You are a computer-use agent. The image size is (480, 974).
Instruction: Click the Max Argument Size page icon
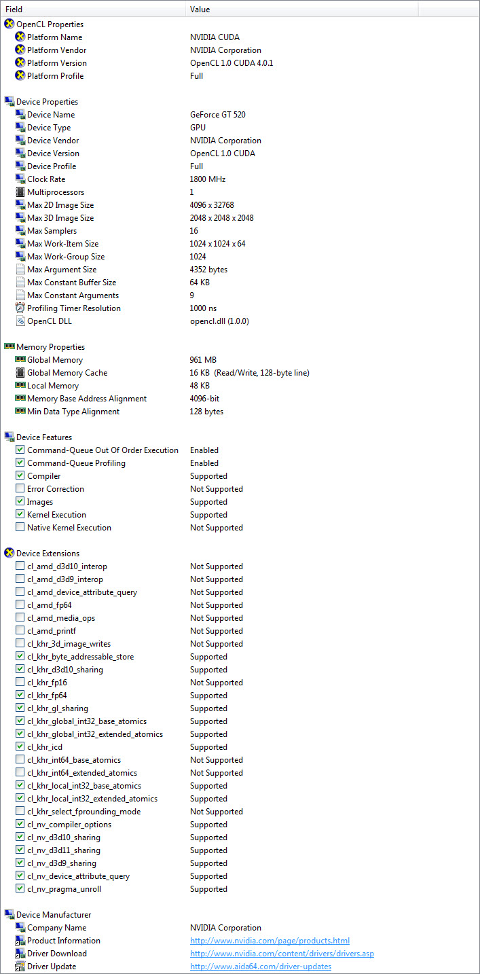click(x=20, y=270)
